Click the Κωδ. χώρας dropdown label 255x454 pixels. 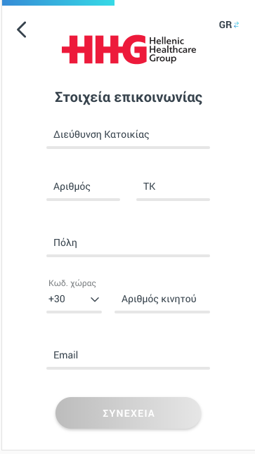pos(72,283)
